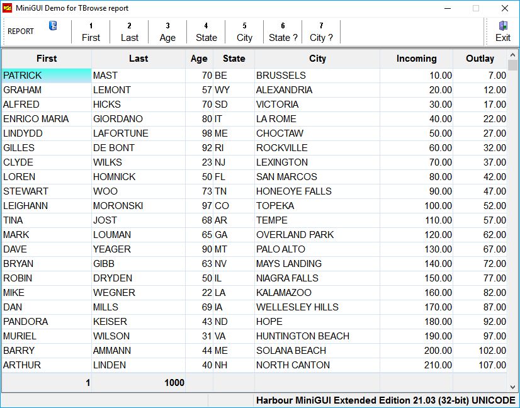520x408 pixels.
Task: Click the Harbour MiniGUI status bar text
Action: (386, 400)
